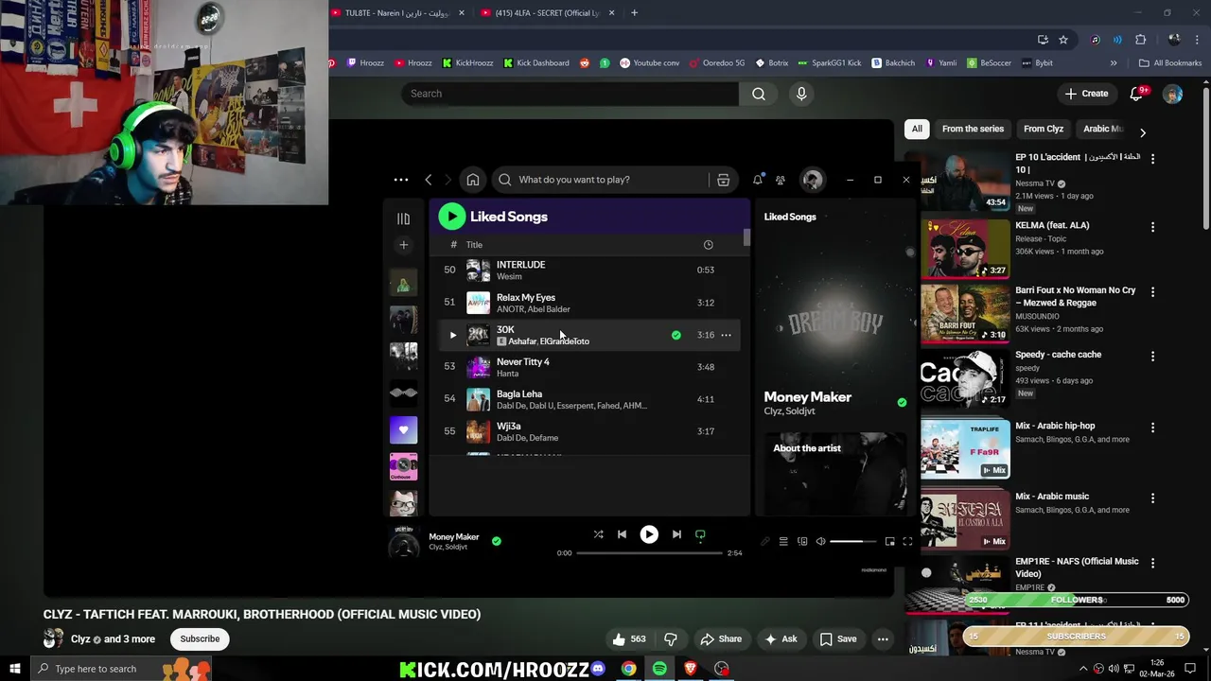Collapse the Spotify Your Library sidebar
This screenshot has width=1211, height=681.
pos(403,218)
